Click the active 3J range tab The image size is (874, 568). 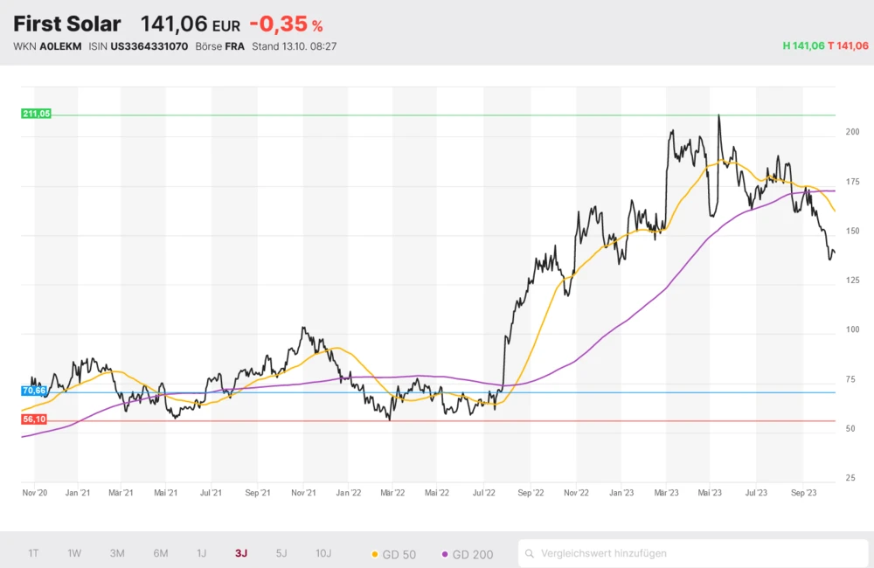coord(240,553)
